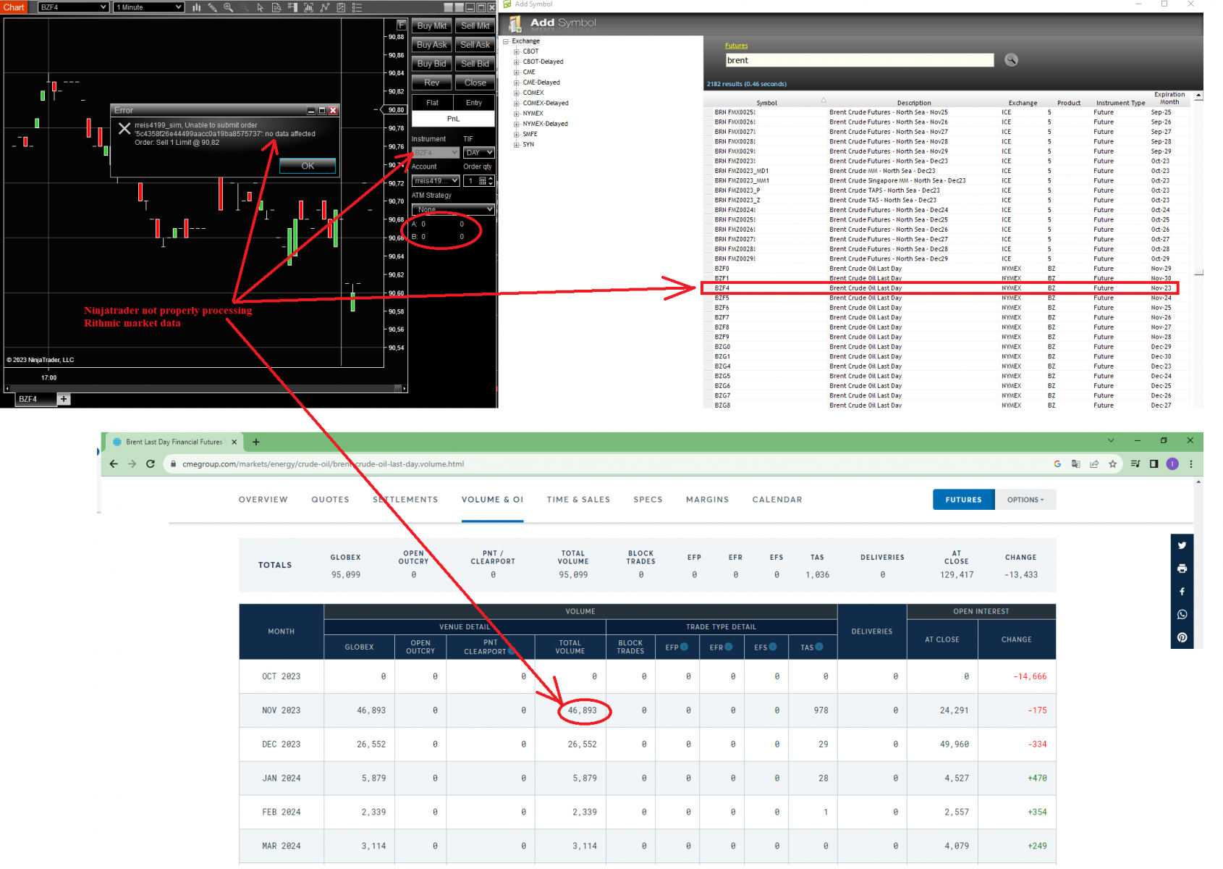Click the F button atop price axis
Image resolution: width=1223 pixels, height=869 pixels.
[x=401, y=25]
